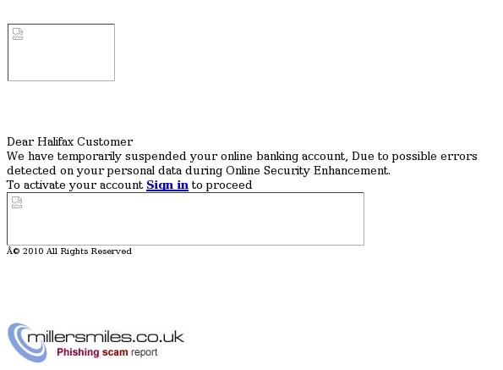Click 'To activate your account' text

coord(74,185)
